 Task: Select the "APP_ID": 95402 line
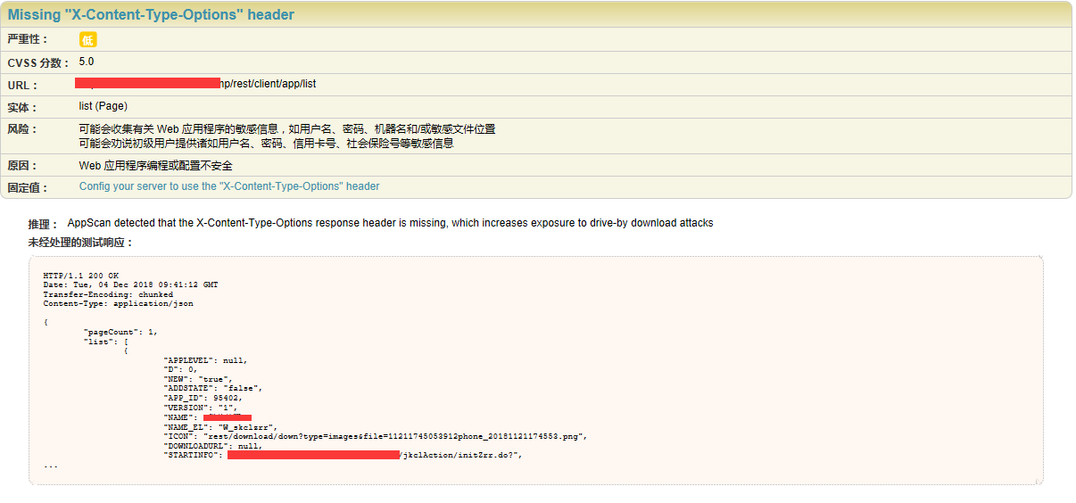[203, 398]
